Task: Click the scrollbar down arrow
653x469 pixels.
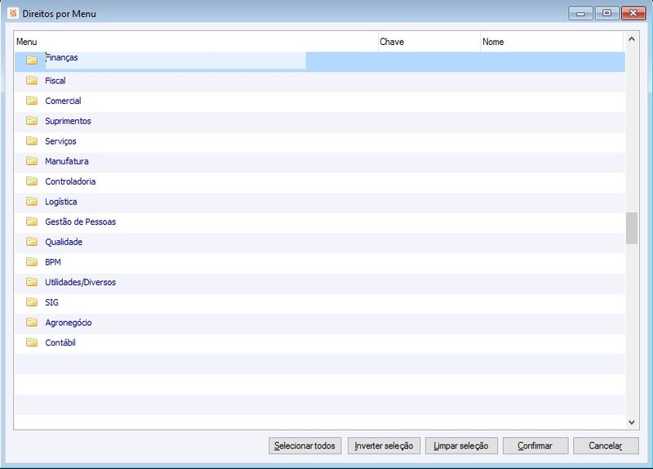Action: pos(631,422)
